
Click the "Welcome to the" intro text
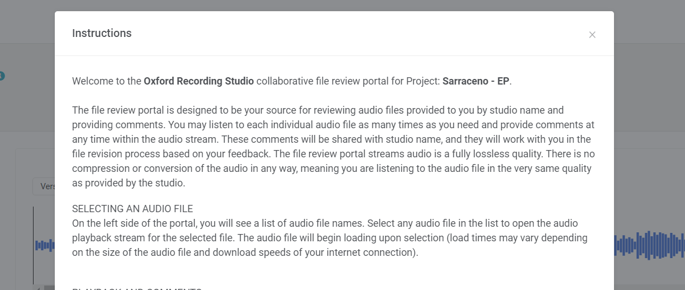click(106, 81)
